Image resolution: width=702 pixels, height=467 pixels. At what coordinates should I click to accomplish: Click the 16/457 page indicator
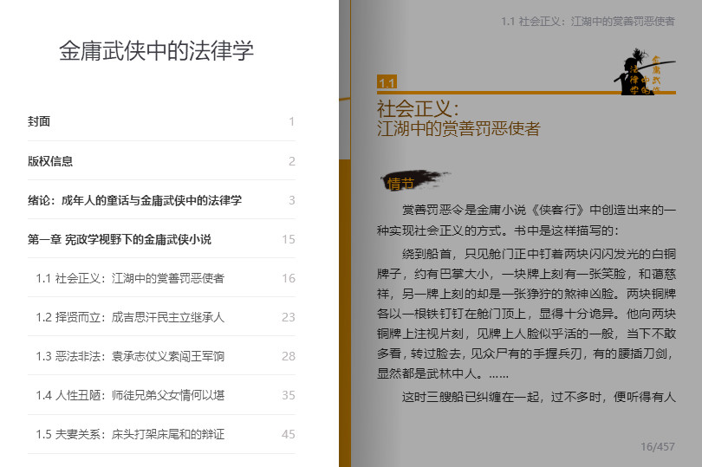click(657, 447)
